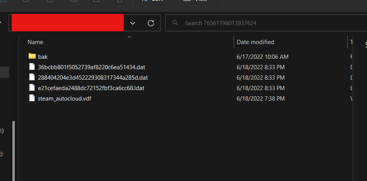Select the 288404204e3d45229308317344a285d.dat file name
This screenshot has width=367, height=181.
(93, 77)
